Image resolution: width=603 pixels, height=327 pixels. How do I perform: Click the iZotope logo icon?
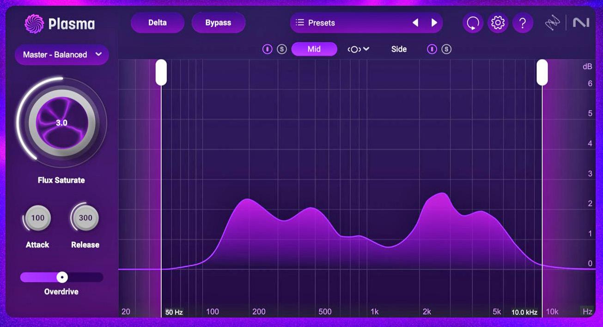553,23
